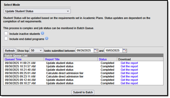Image resolution: width=170 pixels, height=98 pixels.
Task: Sort by Status column header
Action: (x=103, y=59)
